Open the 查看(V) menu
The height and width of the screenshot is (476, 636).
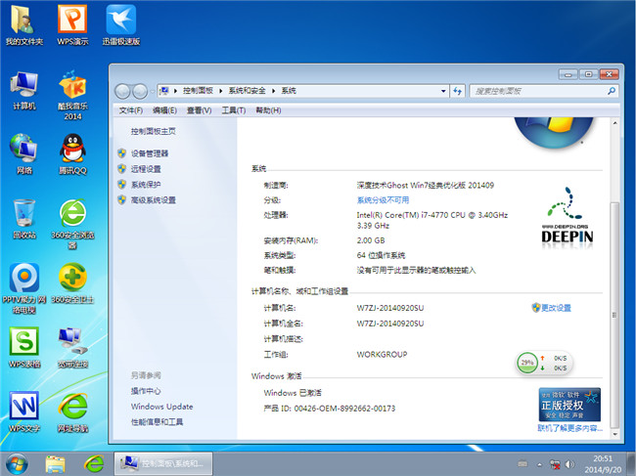(x=199, y=110)
